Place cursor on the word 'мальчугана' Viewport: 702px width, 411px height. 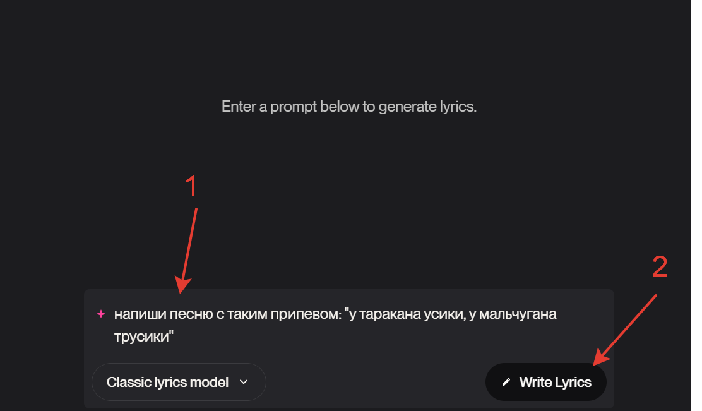(518, 314)
